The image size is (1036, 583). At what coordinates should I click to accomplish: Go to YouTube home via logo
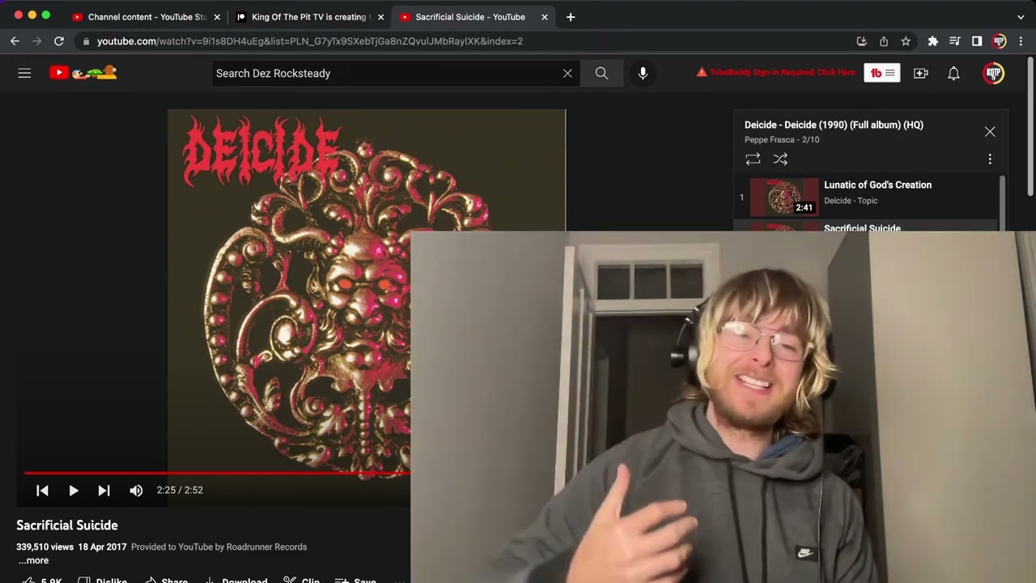click(x=83, y=73)
